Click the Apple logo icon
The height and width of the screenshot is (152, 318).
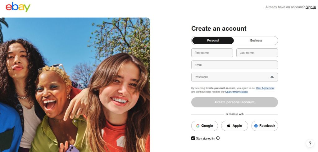(229, 126)
